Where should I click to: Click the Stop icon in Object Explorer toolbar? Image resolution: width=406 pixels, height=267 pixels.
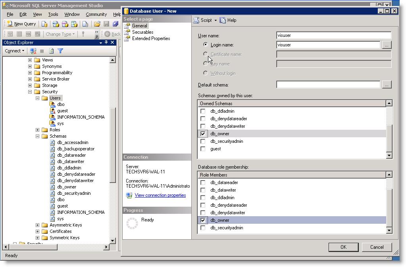tap(42, 51)
